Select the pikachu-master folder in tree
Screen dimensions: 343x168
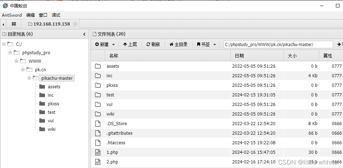(57, 78)
